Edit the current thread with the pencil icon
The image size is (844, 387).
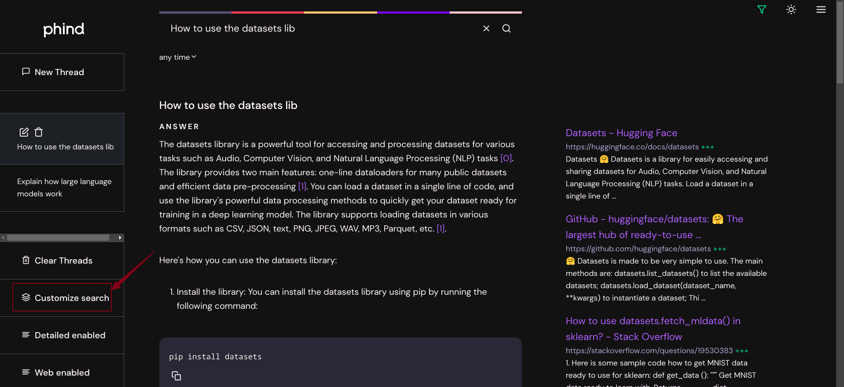[24, 132]
